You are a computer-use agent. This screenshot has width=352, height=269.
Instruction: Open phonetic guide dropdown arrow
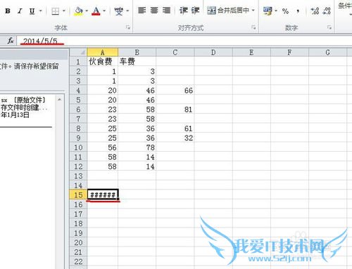127,11
